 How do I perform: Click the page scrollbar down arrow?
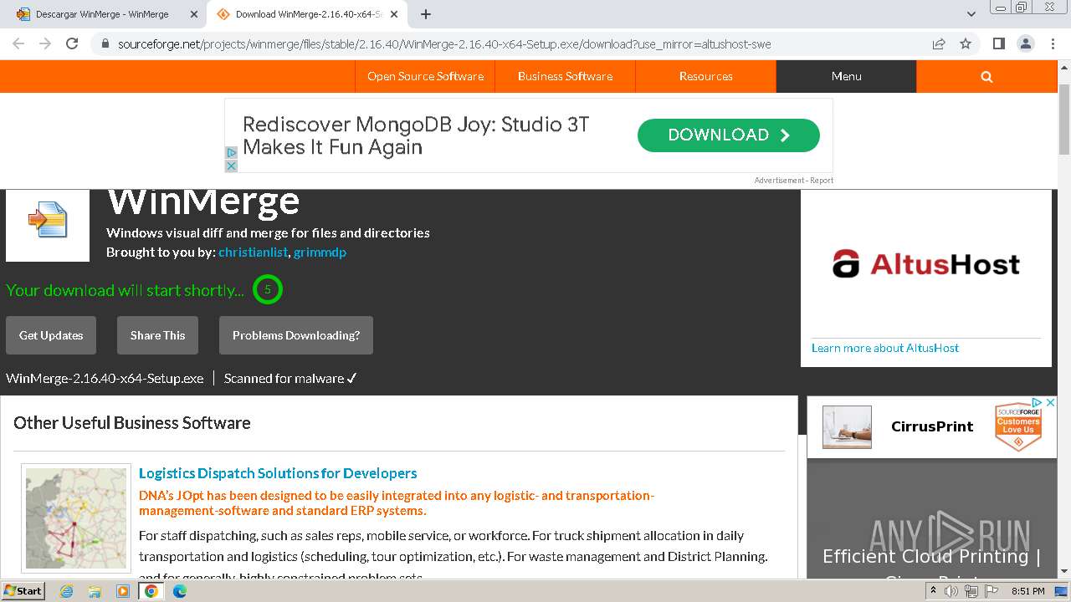click(x=1064, y=571)
